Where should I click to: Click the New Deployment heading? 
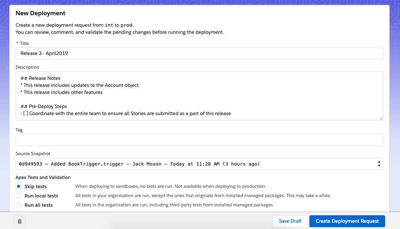click(x=40, y=13)
